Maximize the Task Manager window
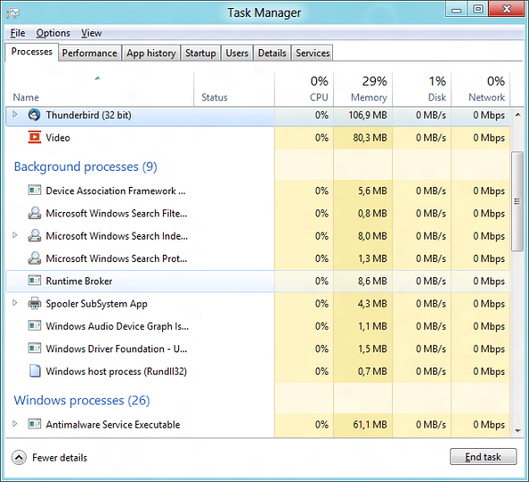 pyautogui.click(x=478, y=10)
